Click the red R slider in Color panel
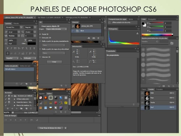This screenshot has width=181, height=136. pos(157,23)
